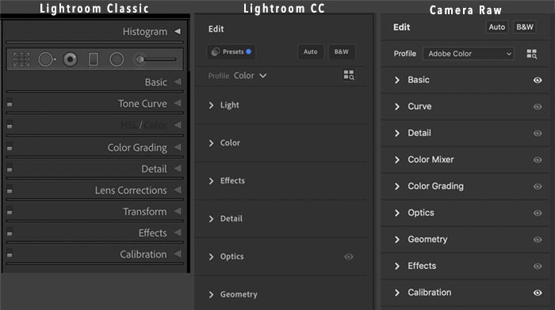Toggle Color Mixer eye icon
This screenshot has height=310, width=555.
click(538, 160)
